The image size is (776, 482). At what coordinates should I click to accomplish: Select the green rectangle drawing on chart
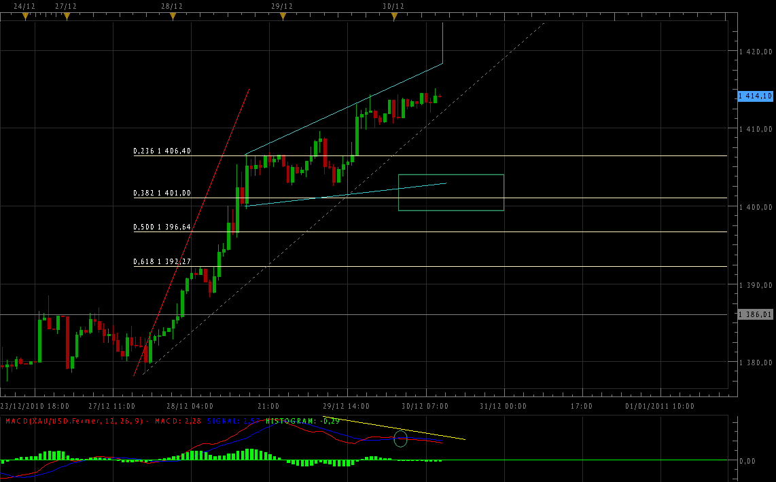[451, 175]
